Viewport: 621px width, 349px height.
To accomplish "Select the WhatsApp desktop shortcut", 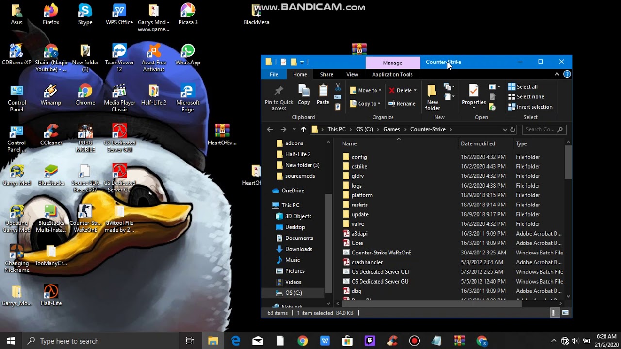I will coord(188,55).
